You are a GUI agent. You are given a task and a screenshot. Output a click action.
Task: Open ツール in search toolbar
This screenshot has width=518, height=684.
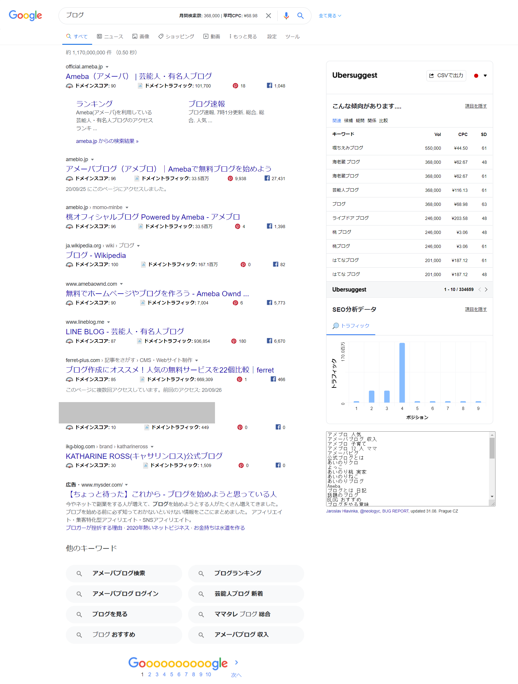tap(292, 37)
